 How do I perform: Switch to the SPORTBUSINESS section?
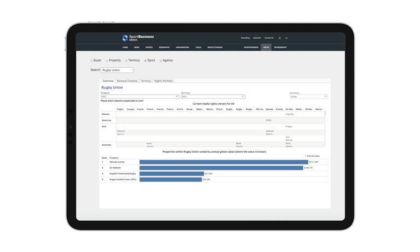point(251,48)
